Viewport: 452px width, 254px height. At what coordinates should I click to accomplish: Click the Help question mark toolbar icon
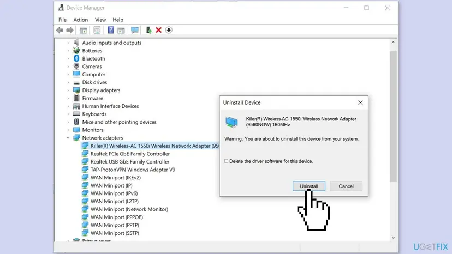click(x=111, y=30)
